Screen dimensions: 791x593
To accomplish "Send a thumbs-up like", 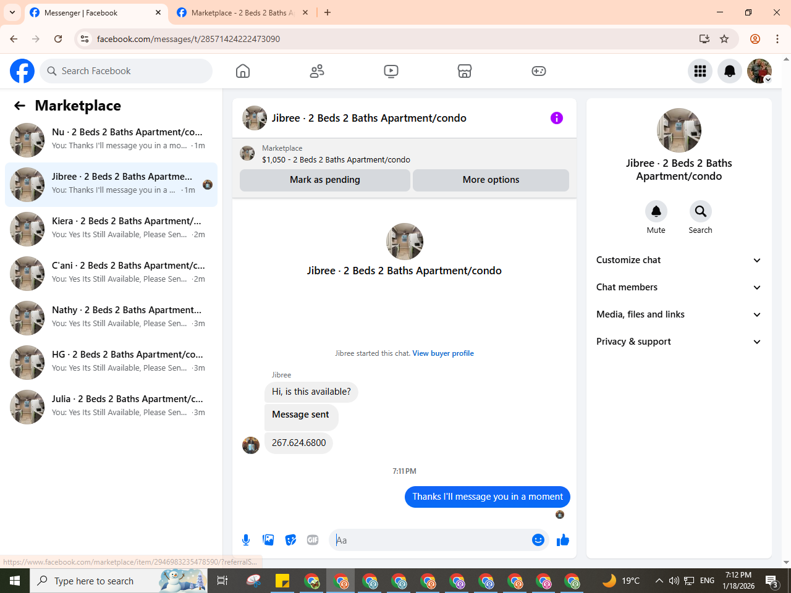I will point(563,540).
